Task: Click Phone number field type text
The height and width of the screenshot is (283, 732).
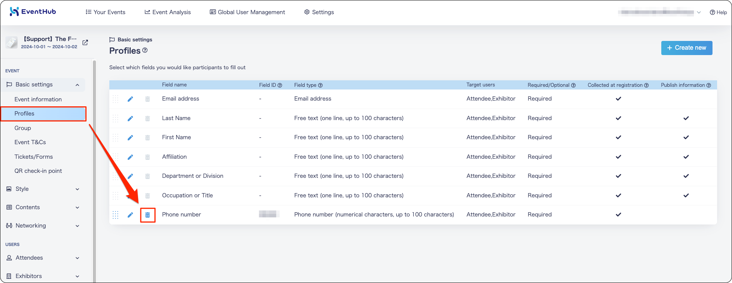Action: pyautogui.click(x=374, y=215)
